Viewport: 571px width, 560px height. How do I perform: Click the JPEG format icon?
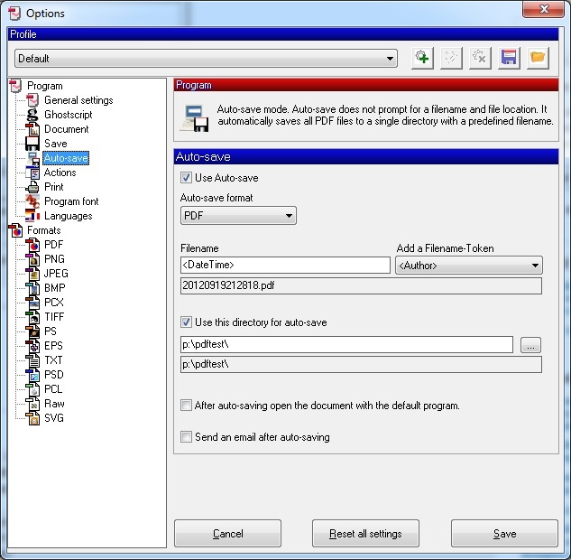click(32, 274)
